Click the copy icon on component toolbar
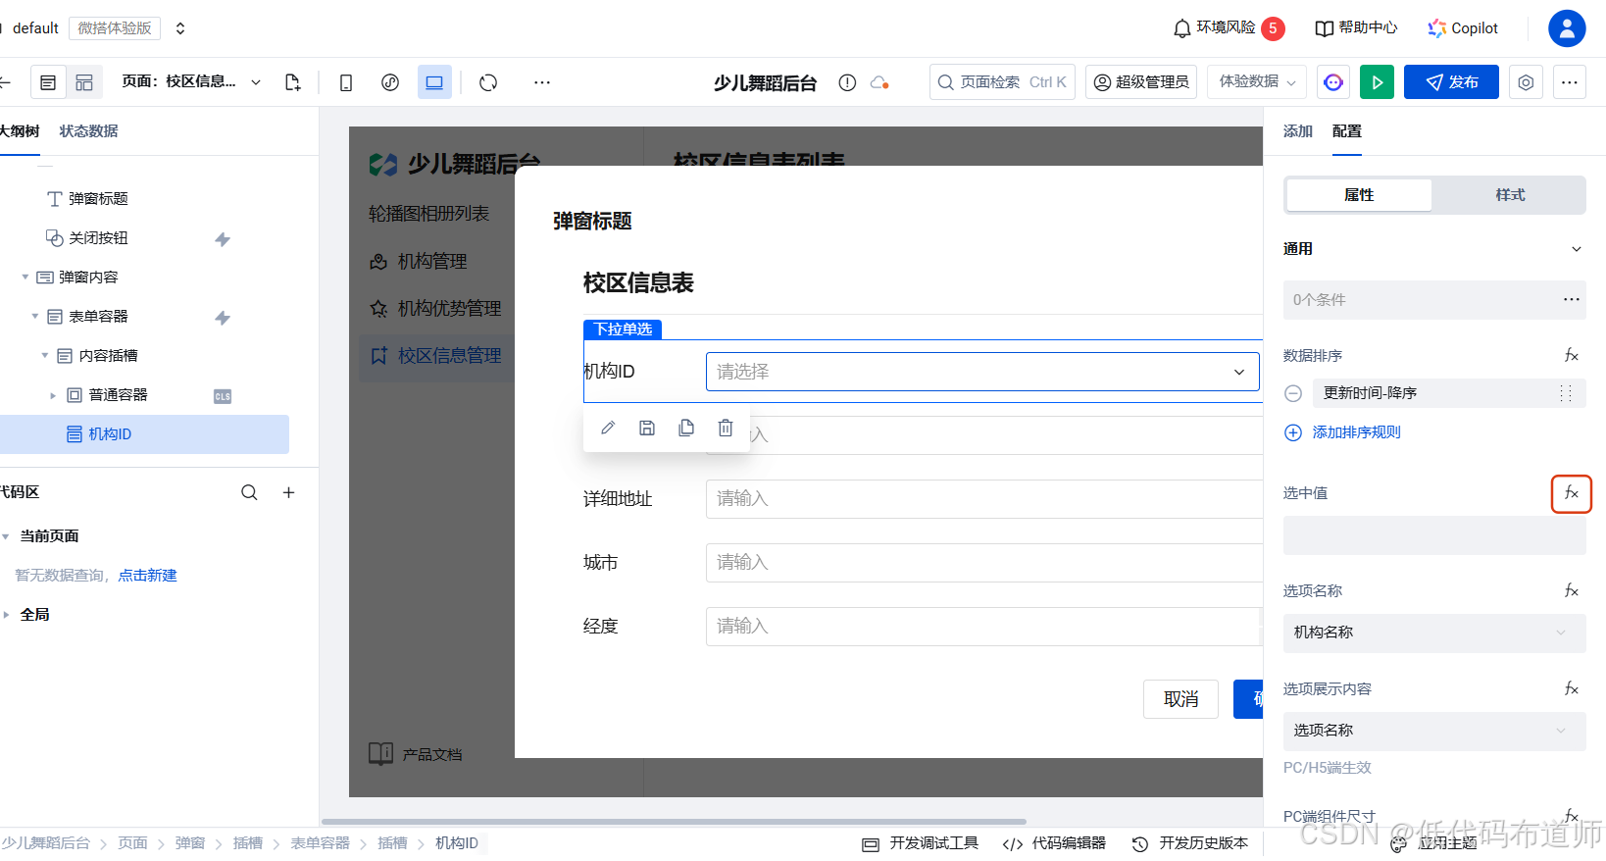The width and height of the screenshot is (1606, 861). click(x=686, y=428)
